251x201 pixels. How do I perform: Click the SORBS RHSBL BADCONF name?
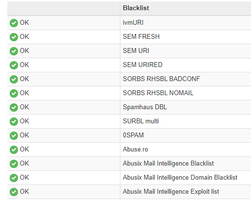coord(161,79)
